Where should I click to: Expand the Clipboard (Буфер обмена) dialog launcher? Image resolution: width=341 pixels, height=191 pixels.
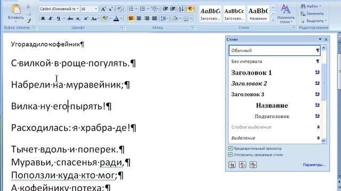34,28
